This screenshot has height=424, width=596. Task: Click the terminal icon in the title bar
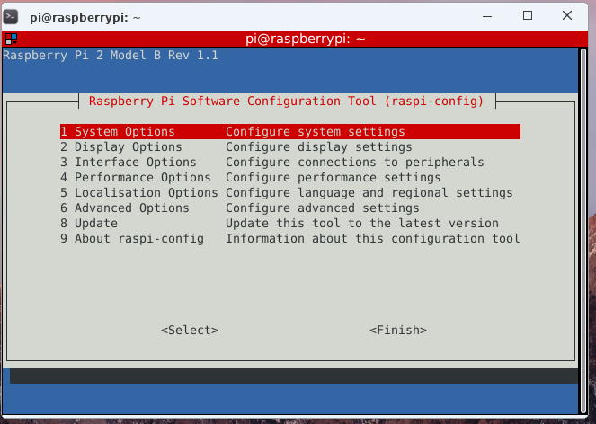coord(11,17)
